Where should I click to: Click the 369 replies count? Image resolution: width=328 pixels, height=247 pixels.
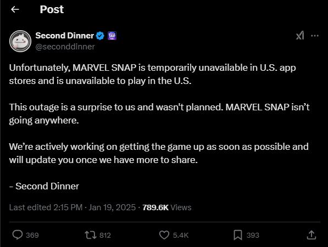point(32,235)
